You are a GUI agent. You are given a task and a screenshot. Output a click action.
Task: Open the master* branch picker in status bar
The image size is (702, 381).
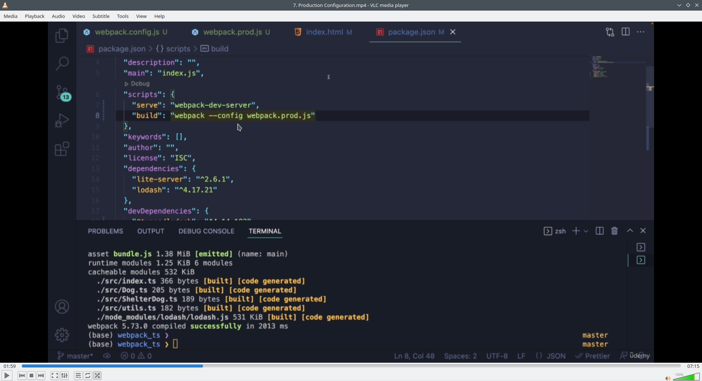(x=75, y=356)
